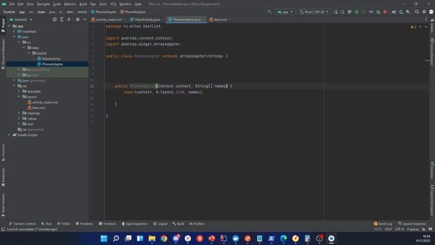This screenshot has height=245, width=435.
Task: Hide the Project panel minus icon
Action: (x=84, y=20)
